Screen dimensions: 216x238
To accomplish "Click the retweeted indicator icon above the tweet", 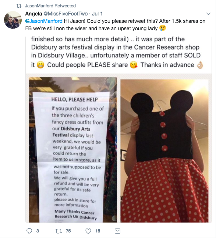I will pos(19,6).
